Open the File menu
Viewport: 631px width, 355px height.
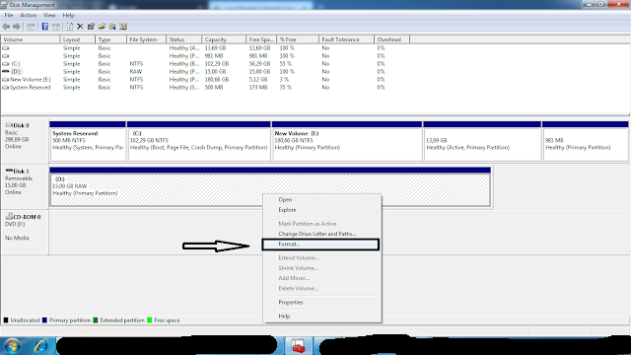9,16
